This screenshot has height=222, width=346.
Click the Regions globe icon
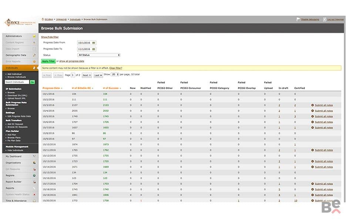(34, 176)
